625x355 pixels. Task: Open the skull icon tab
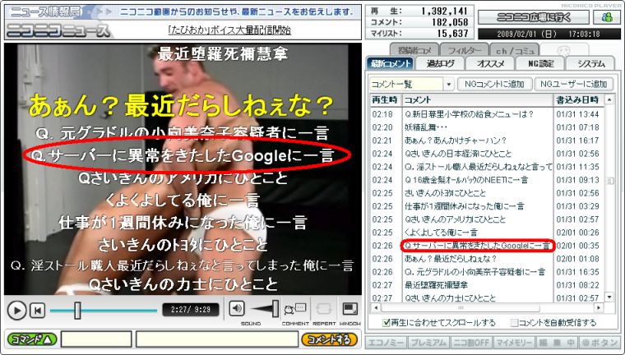pyautogui.click(x=562, y=51)
